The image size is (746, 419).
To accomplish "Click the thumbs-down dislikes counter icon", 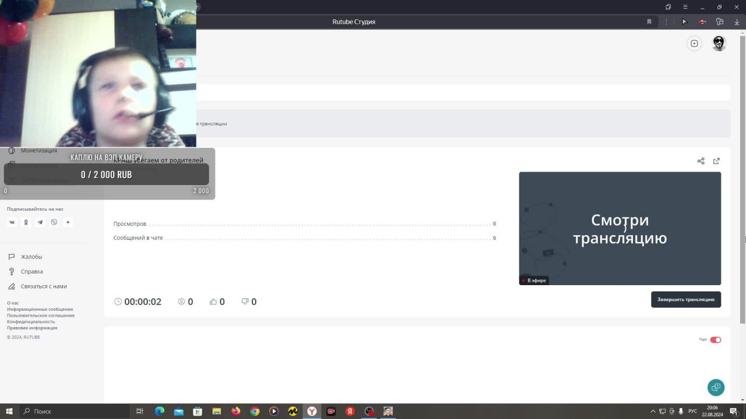I will point(245,301).
